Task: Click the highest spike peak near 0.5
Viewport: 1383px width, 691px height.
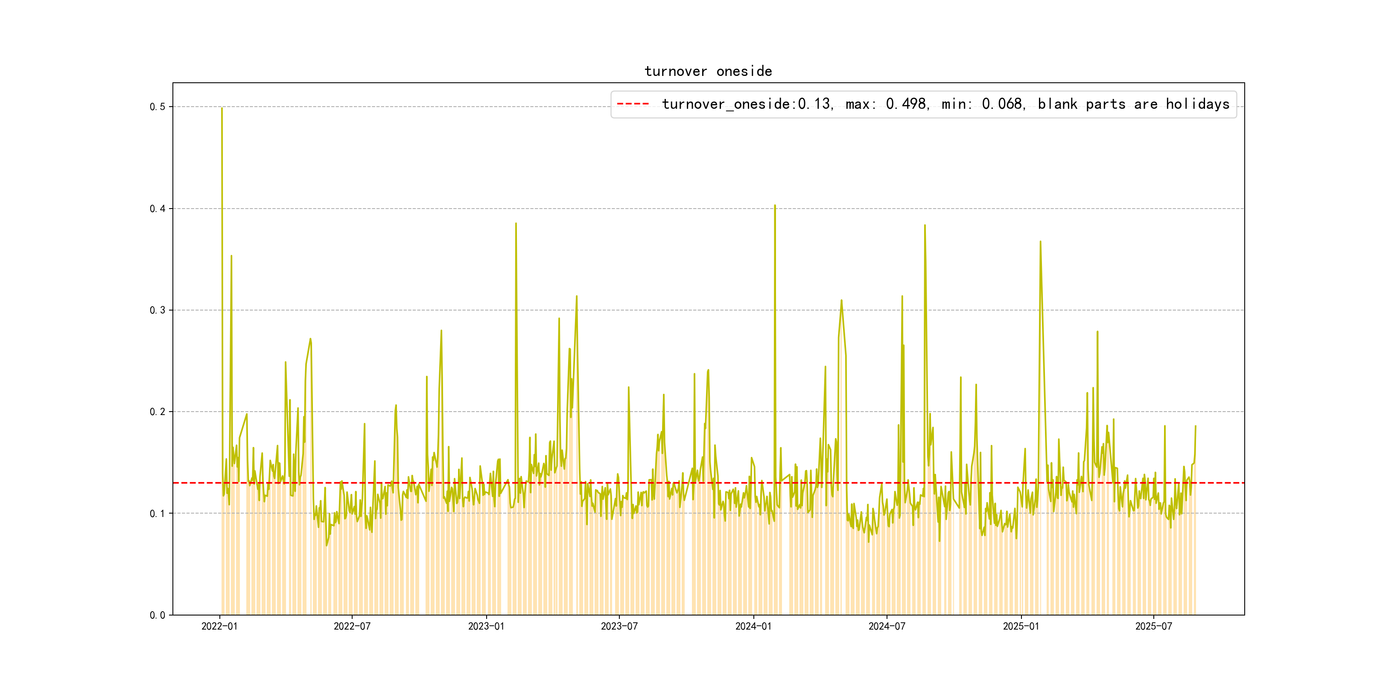Action: point(222,108)
